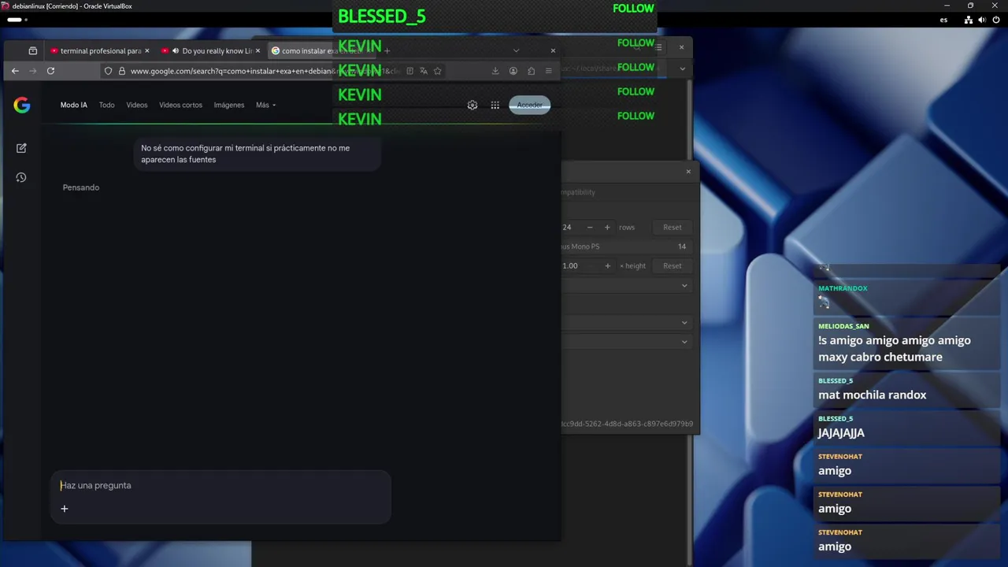Switch to Todo results
This screenshot has width=1008, height=567.
point(107,105)
